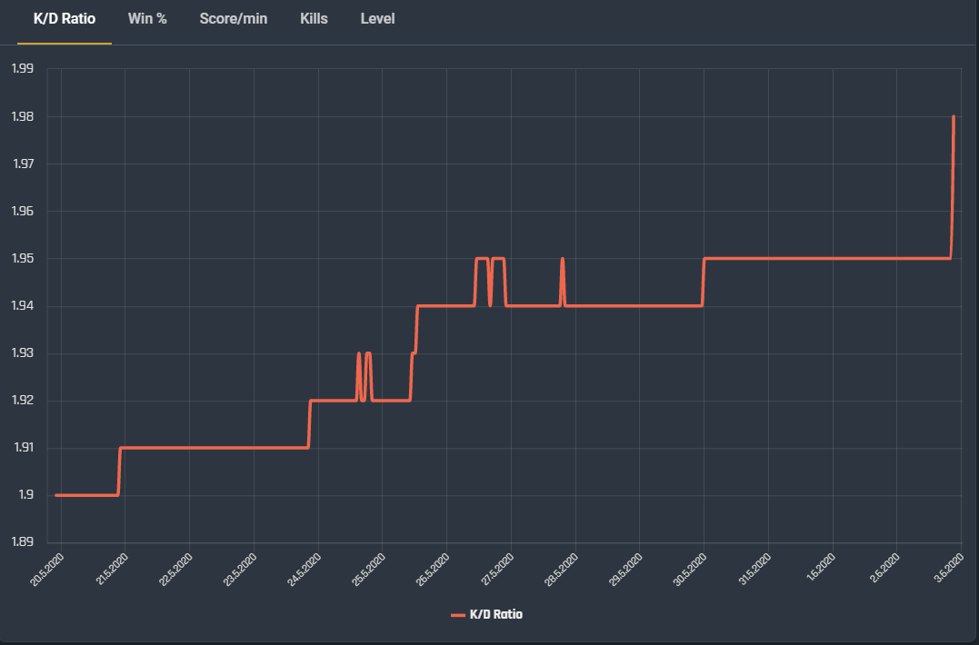The width and height of the screenshot is (979, 645).
Task: Click the 24.5.2020 date label
Action: [x=305, y=570]
